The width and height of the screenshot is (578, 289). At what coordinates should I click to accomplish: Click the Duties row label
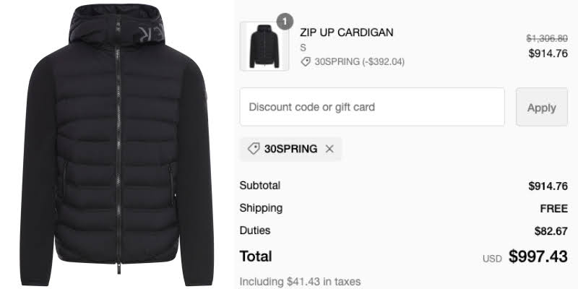tap(255, 230)
